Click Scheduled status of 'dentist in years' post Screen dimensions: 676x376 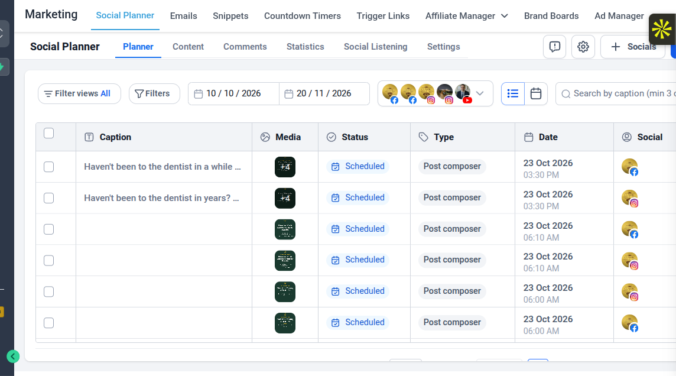[358, 197]
